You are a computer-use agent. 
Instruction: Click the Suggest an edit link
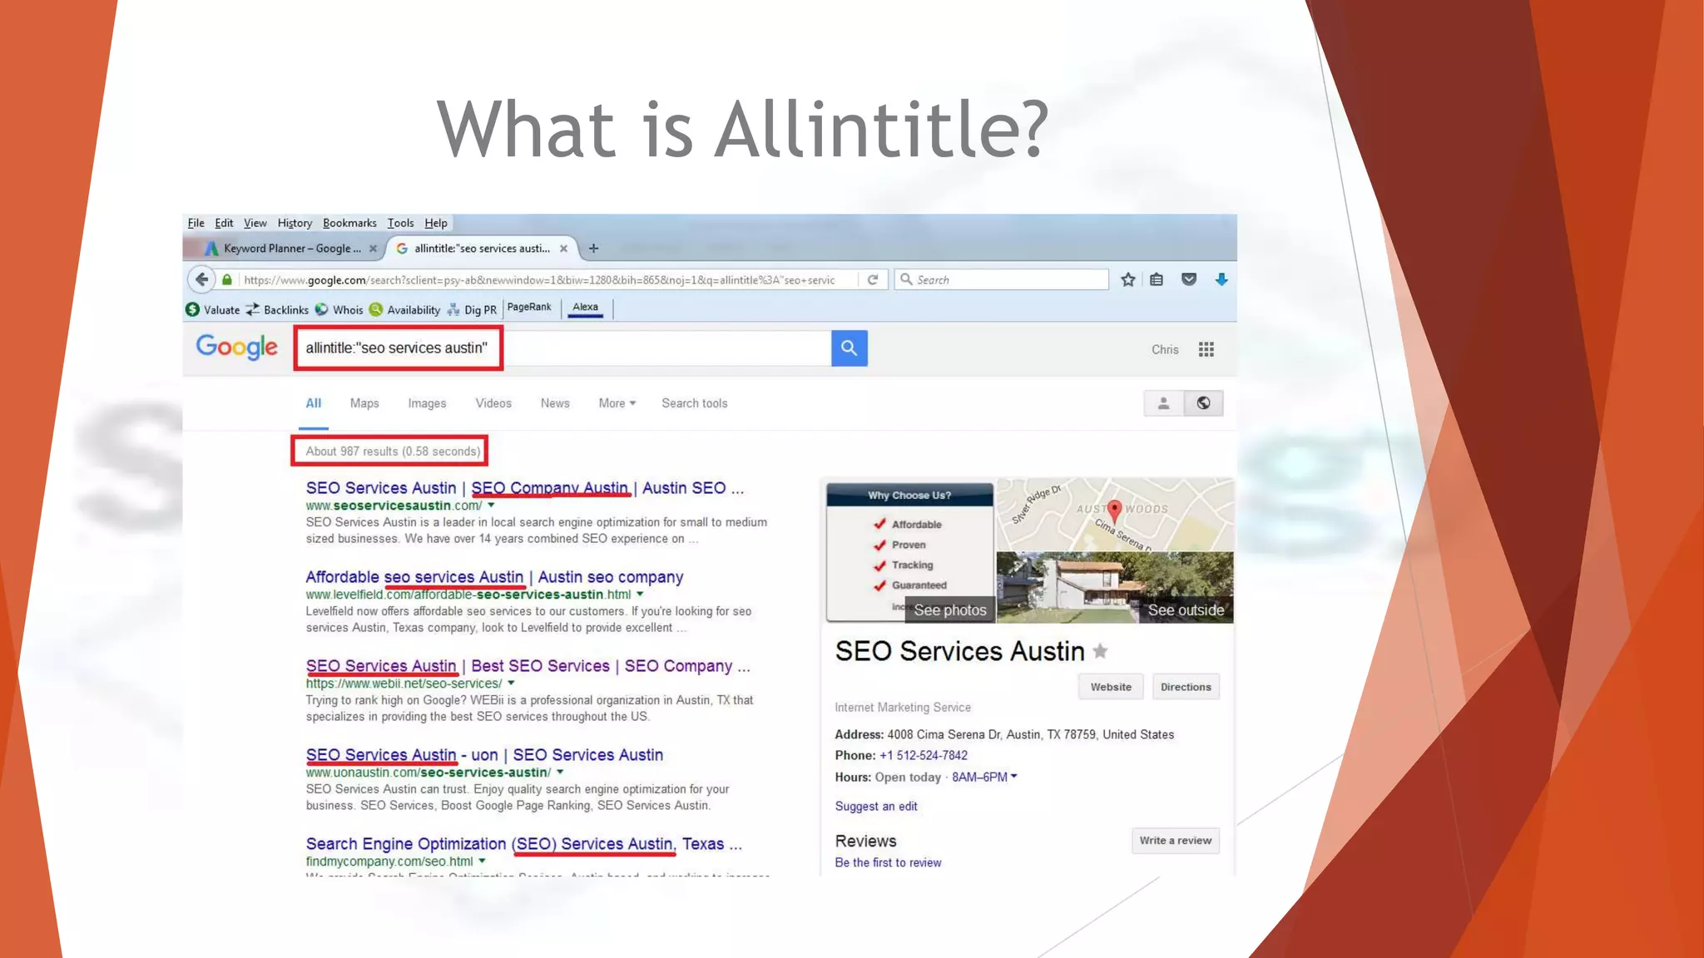click(x=876, y=806)
